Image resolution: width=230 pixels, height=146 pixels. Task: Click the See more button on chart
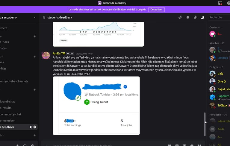tap(63, 41)
